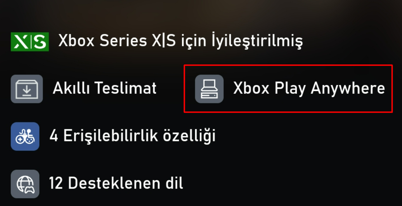
Task: Click the word Teslimat
Action: tap(126, 88)
